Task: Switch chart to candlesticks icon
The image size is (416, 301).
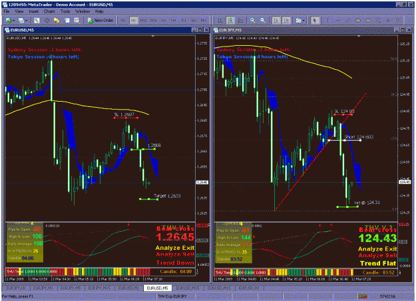Action: pos(230,21)
